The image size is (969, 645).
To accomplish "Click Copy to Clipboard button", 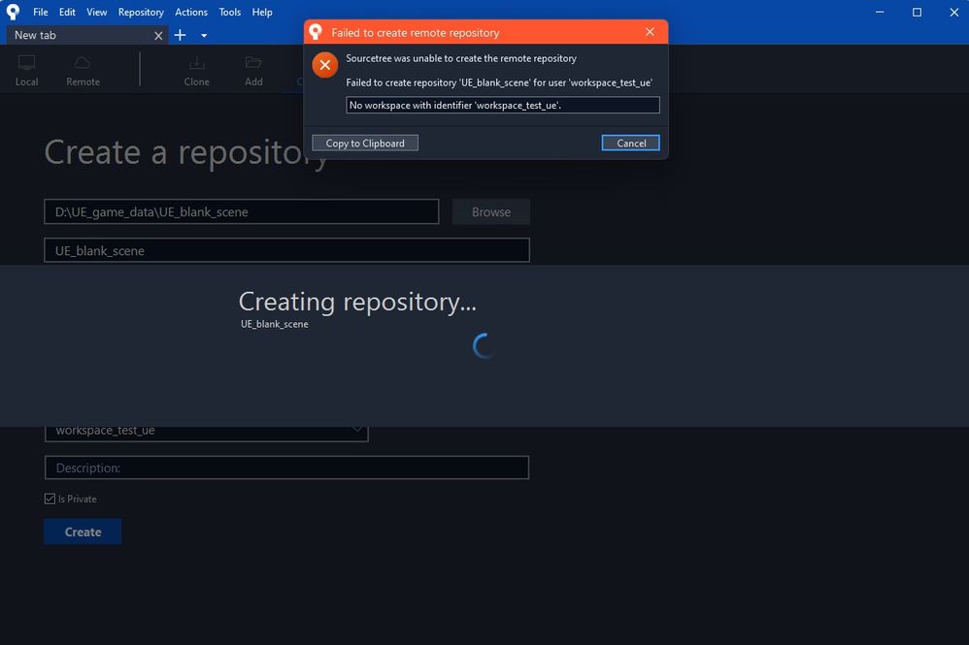I will click(365, 143).
